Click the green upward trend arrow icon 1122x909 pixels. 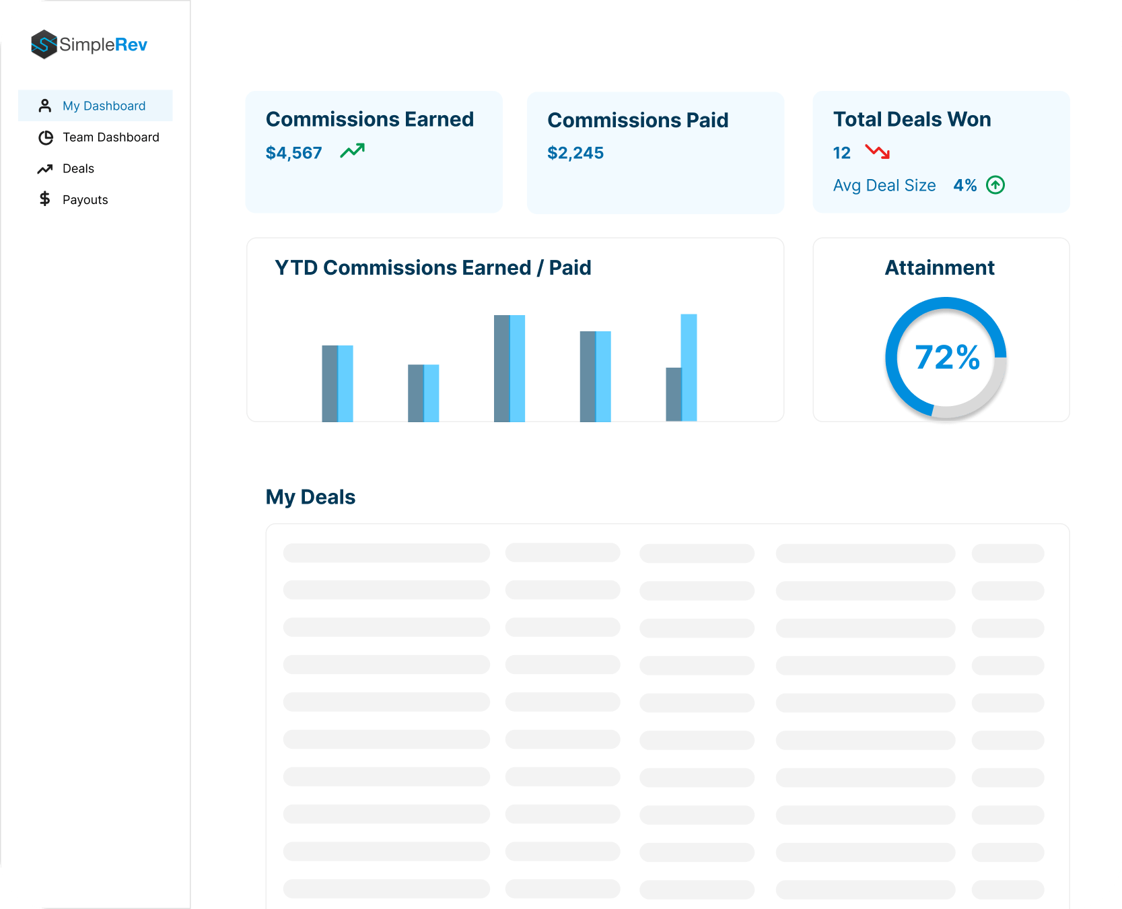[x=353, y=151]
